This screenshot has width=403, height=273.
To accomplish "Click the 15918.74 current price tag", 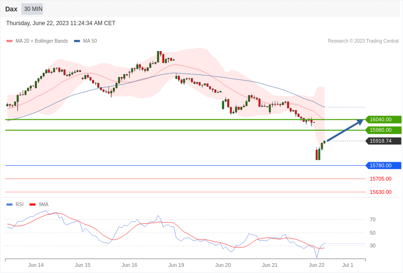I will click(x=383, y=141).
